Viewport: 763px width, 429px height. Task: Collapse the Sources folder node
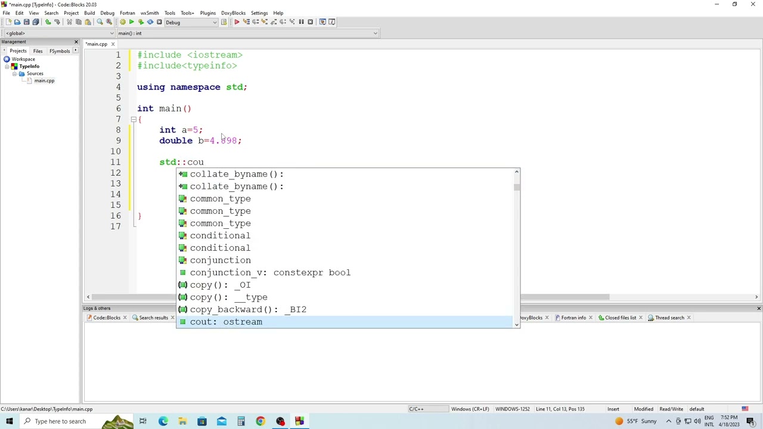click(14, 73)
